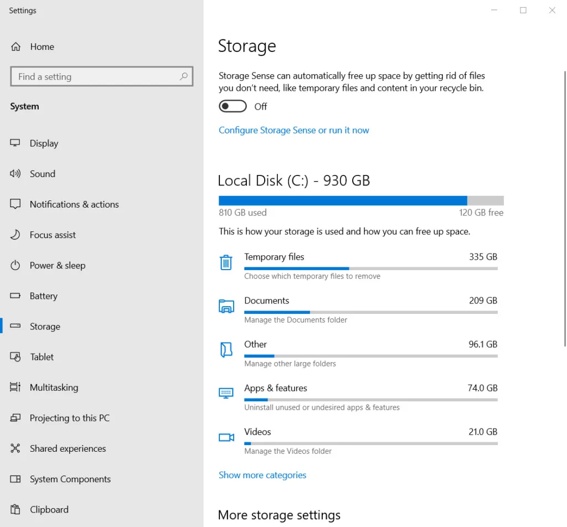Image resolution: width=567 pixels, height=527 pixels.
Task: Click the Multitasking icon
Action: tap(15, 387)
